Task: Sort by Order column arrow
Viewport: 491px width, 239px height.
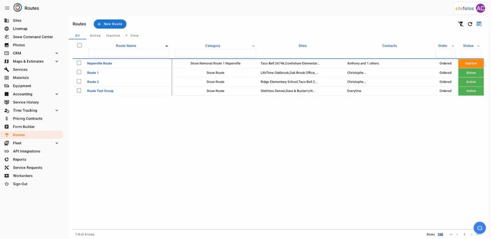Action: pyautogui.click(x=453, y=46)
